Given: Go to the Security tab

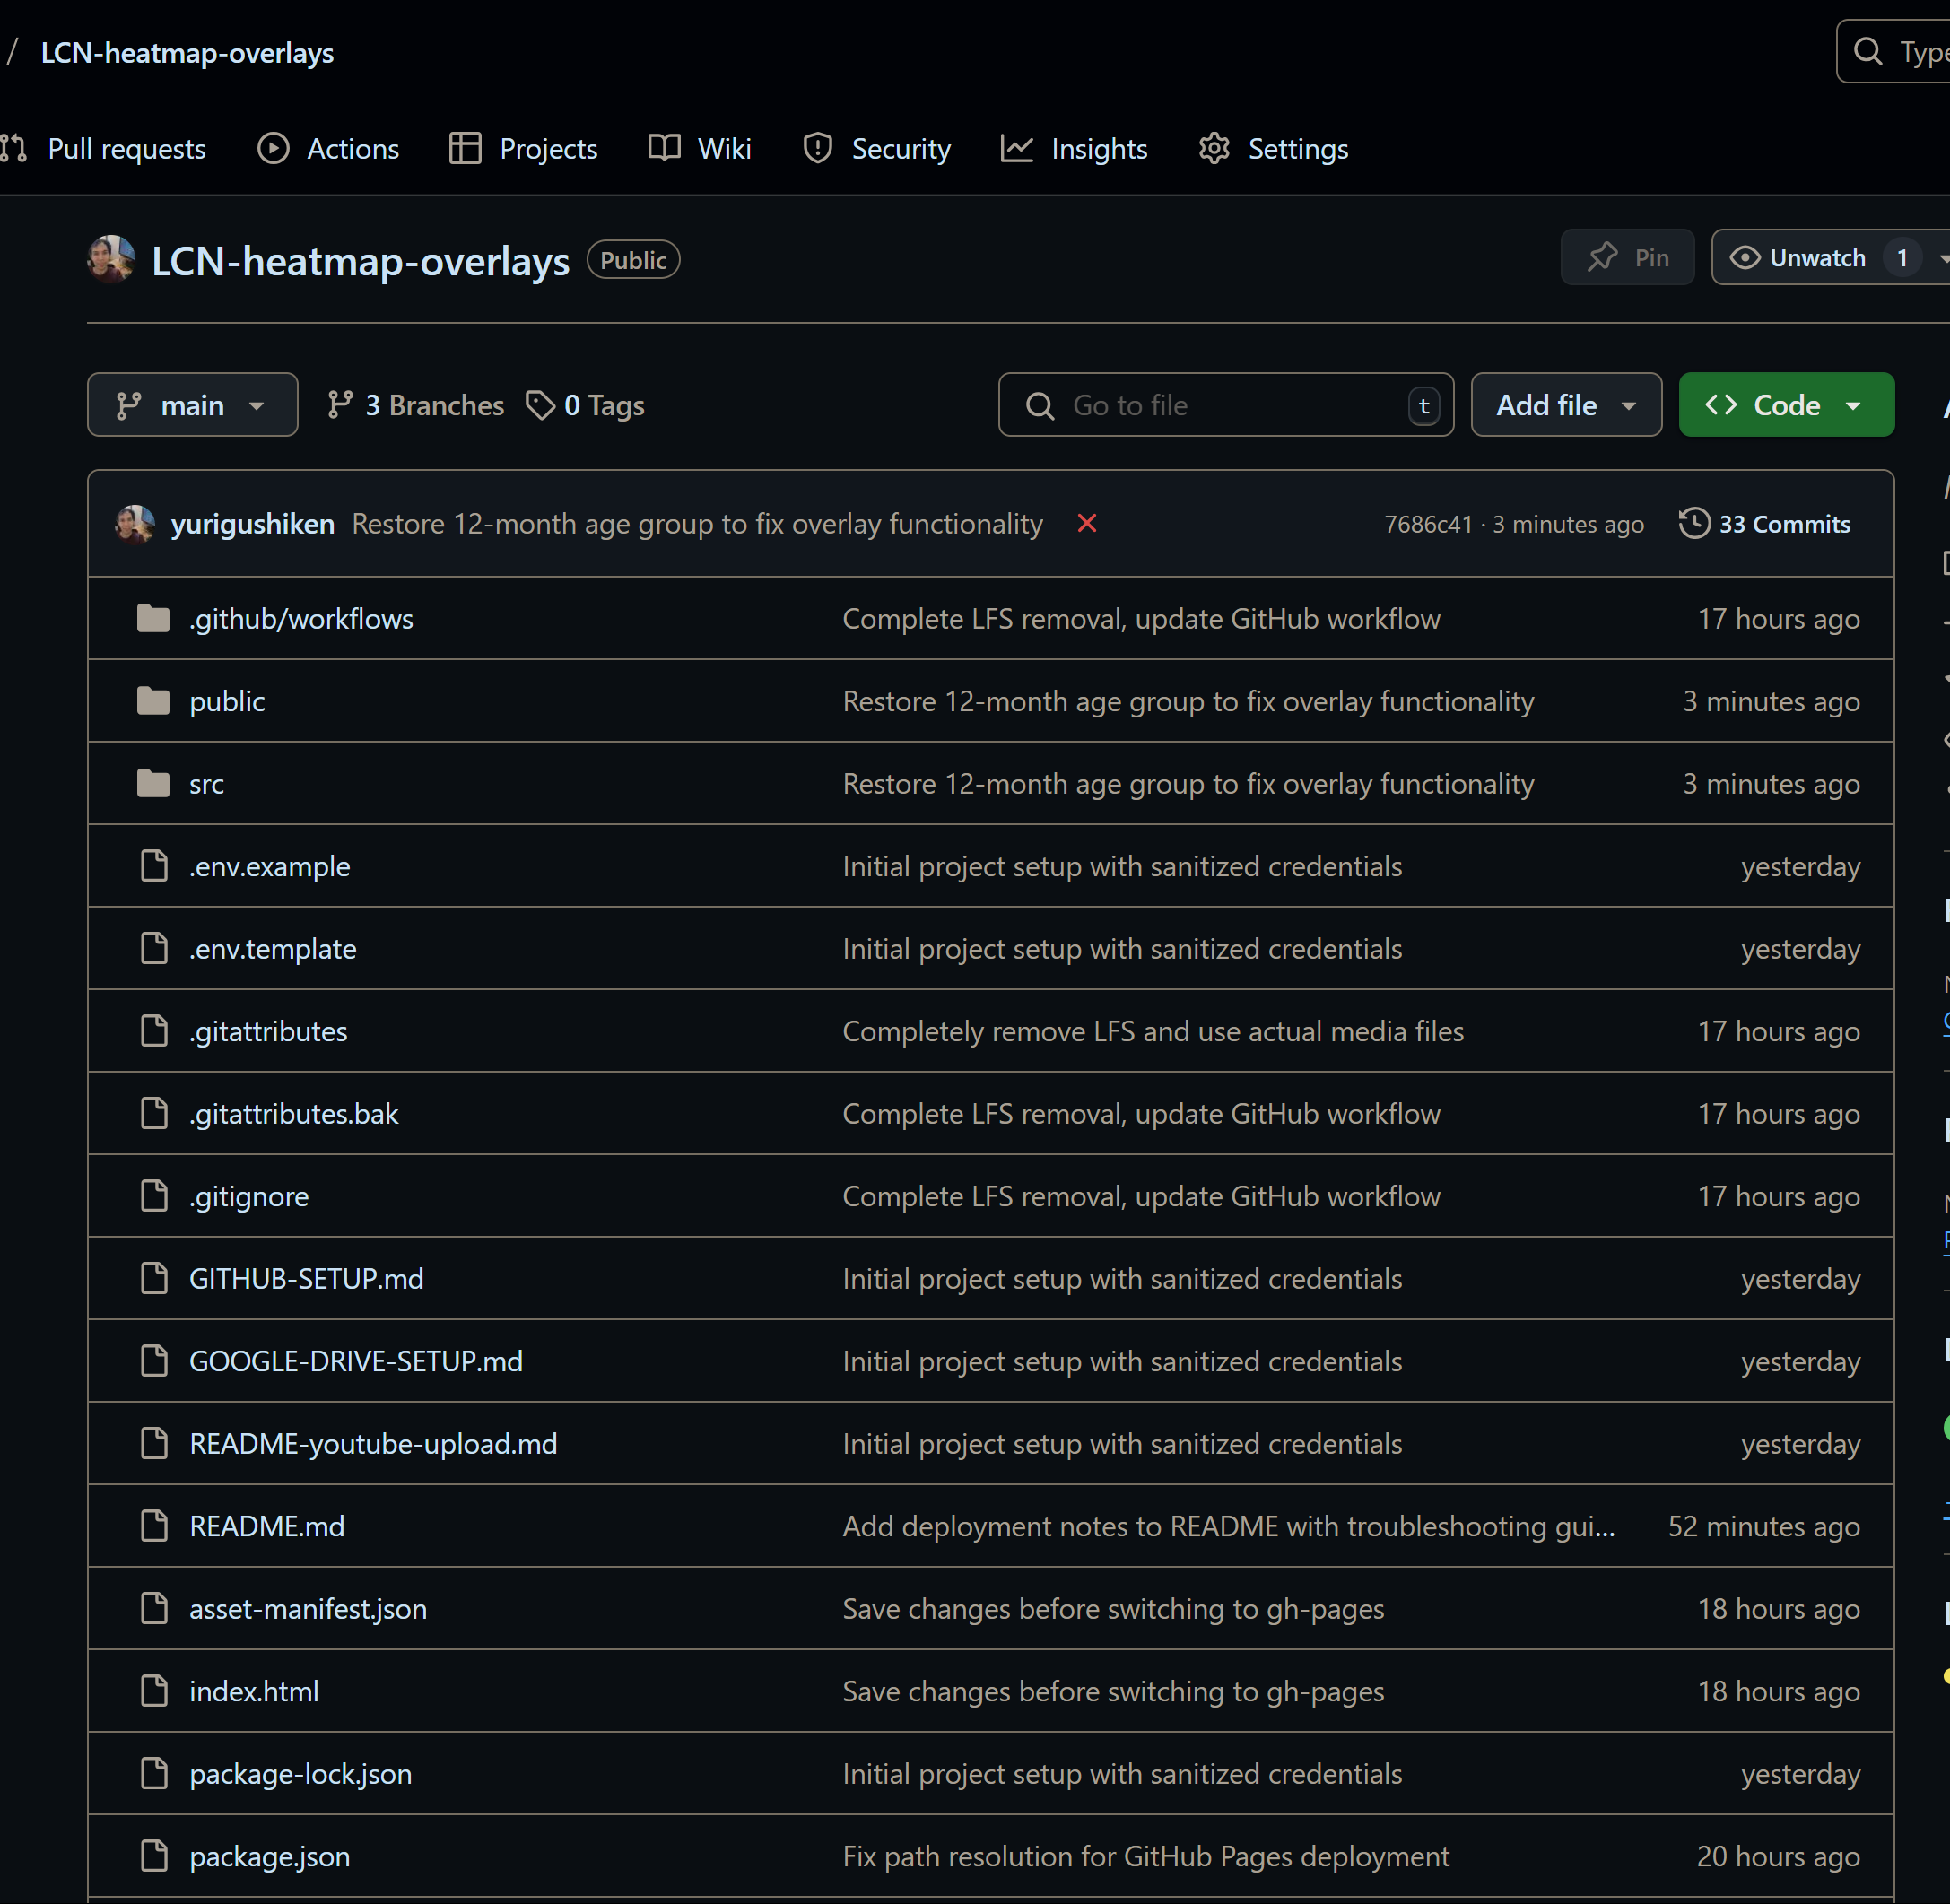Looking at the screenshot, I should pyautogui.click(x=876, y=149).
